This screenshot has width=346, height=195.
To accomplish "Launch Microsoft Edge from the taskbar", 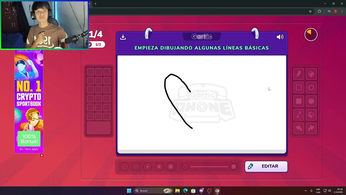I will click(185, 191).
